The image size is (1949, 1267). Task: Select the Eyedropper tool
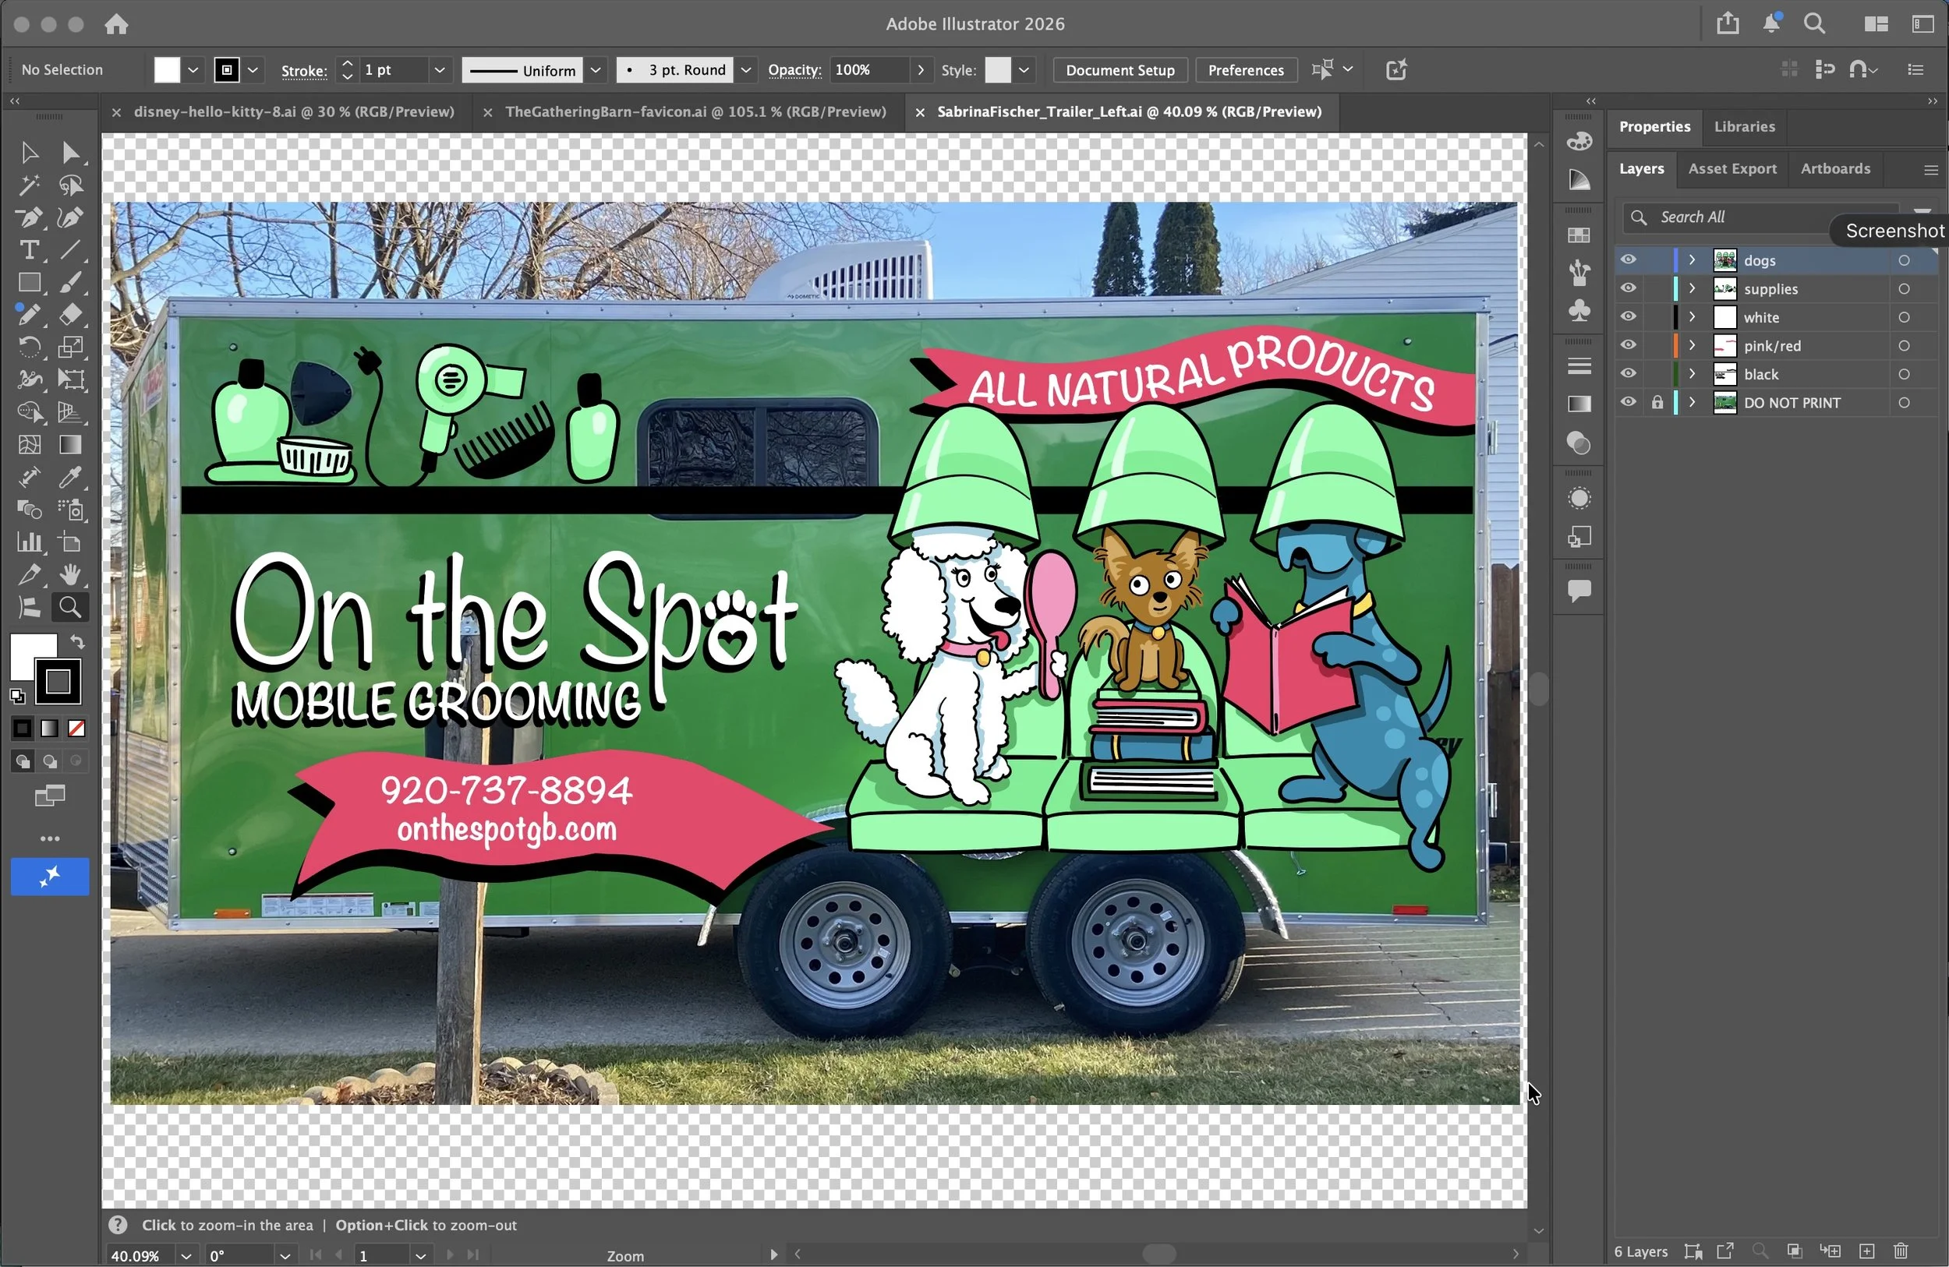click(x=70, y=477)
